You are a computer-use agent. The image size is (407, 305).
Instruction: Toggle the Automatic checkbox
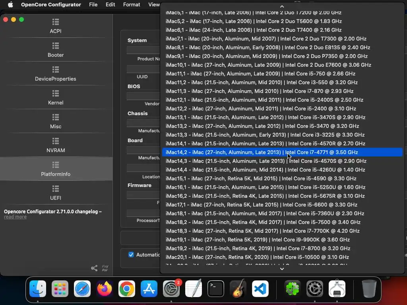[131, 255]
